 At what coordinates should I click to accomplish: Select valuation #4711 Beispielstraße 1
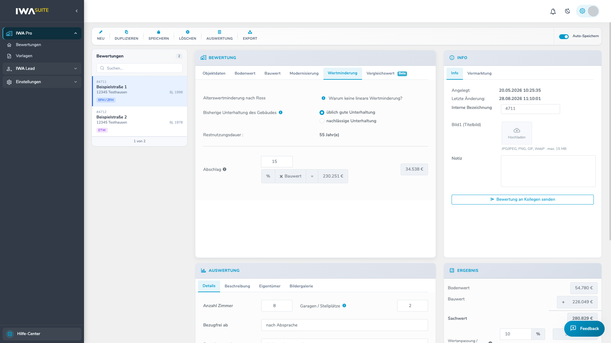pos(139,91)
